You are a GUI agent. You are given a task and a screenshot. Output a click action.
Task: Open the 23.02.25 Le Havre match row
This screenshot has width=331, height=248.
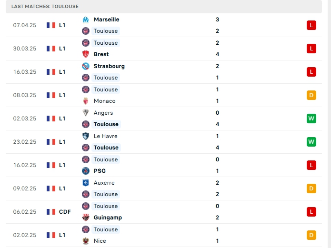(x=164, y=142)
